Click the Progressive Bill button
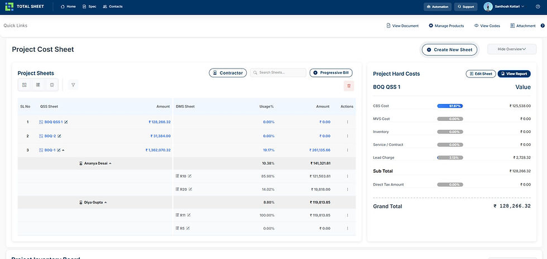Screen dimensions: 547x259 pos(331,73)
